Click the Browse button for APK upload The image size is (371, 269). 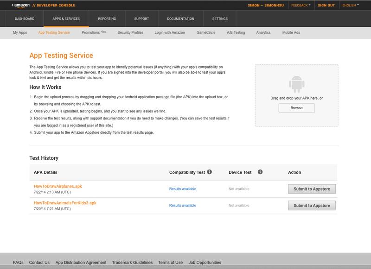(296, 108)
